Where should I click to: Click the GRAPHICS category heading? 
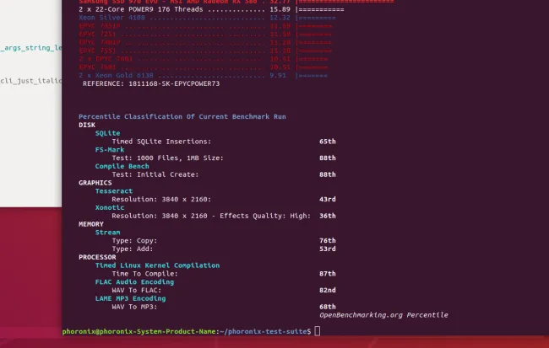95,183
